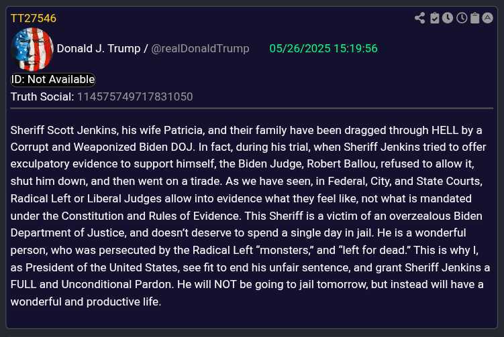Click the solid filled clock icon
This screenshot has height=337, width=504.
[x=448, y=18]
